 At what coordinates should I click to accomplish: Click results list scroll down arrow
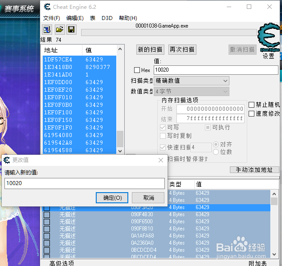coord(120,151)
